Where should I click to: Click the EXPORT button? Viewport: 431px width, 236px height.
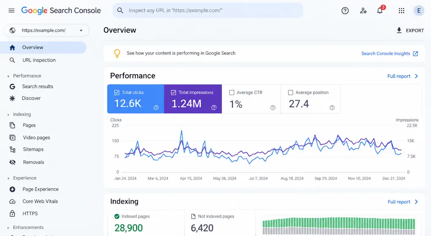click(x=410, y=30)
